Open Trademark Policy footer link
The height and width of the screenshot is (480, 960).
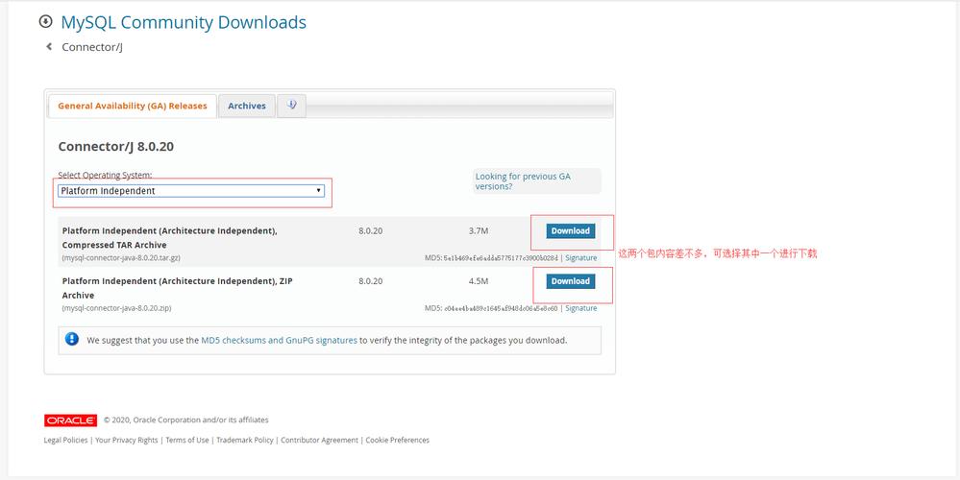click(x=245, y=441)
